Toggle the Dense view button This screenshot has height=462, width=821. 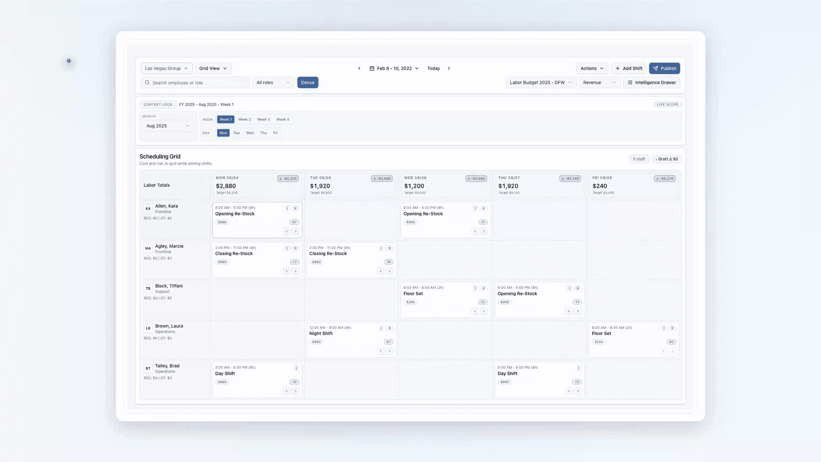click(x=307, y=83)
